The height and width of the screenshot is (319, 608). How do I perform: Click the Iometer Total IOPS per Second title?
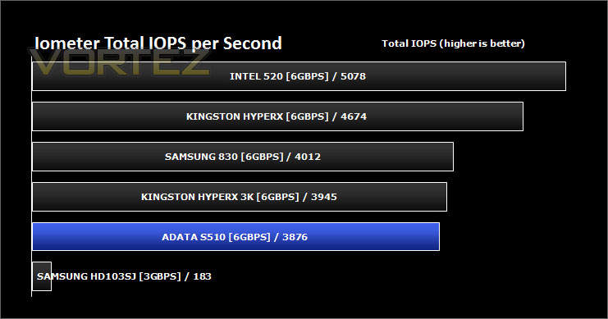point(158,43)
